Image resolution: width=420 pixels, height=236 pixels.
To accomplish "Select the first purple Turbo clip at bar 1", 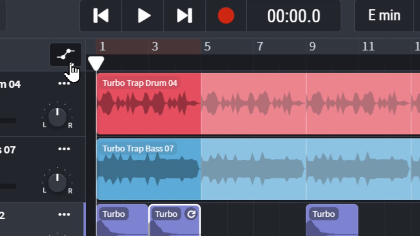I will [x=122, y=220].
